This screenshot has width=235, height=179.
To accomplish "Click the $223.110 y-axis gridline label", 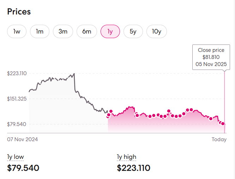I will [x=17, y=73].
